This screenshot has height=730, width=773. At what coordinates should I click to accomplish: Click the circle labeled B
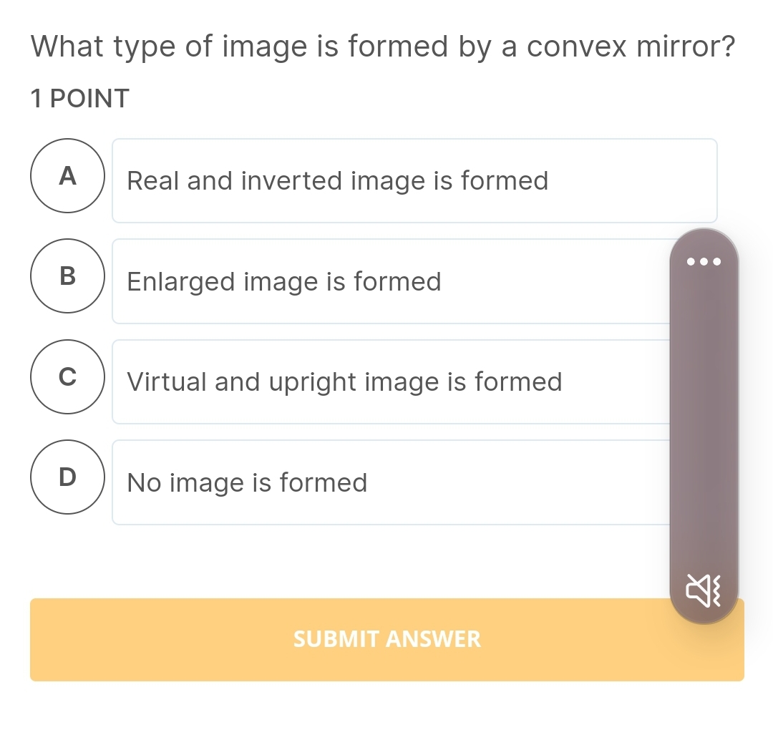(67, 276)
